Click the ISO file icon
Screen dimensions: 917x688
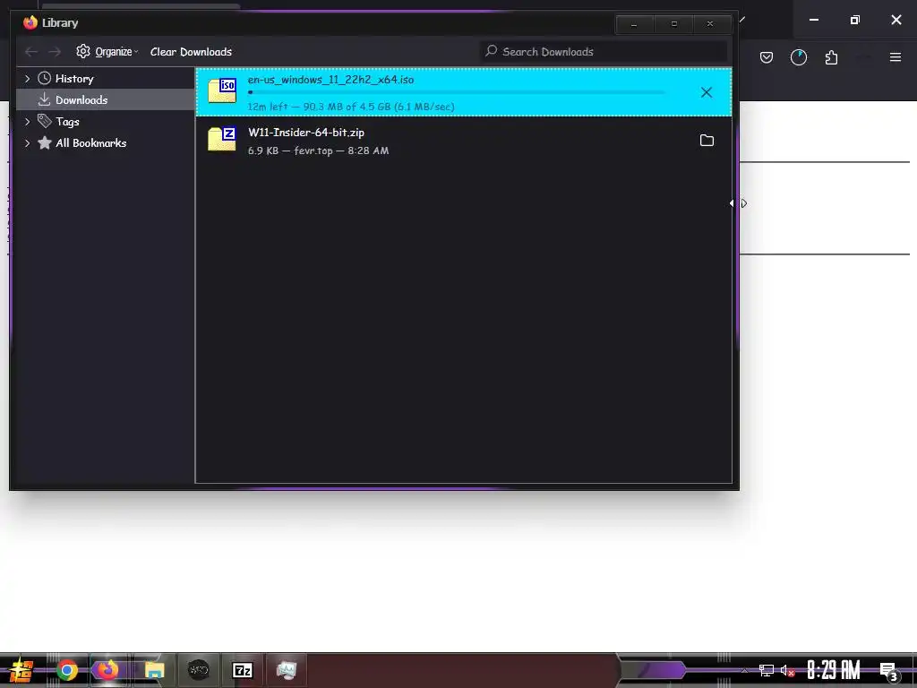[222, 90]
